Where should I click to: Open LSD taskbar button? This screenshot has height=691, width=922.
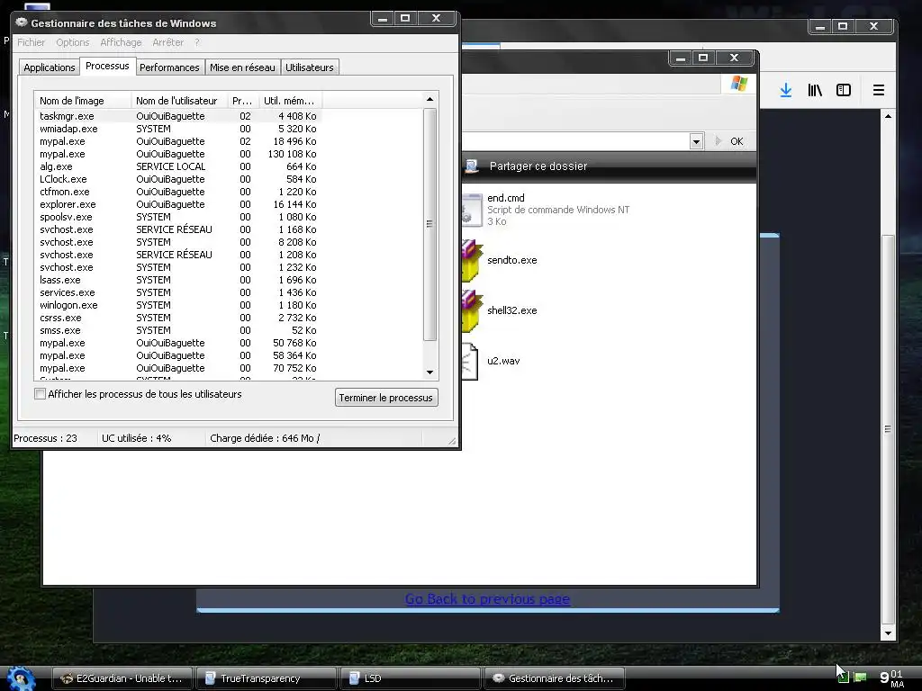[x=410, y=678]
